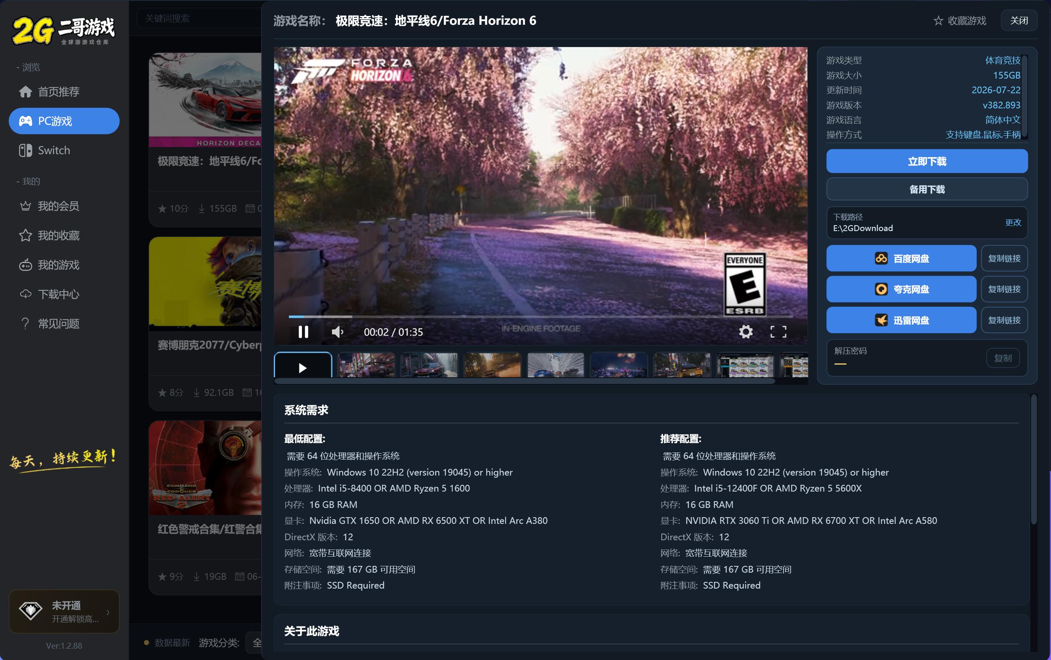Viewport: 1051px width, 660px height.
Task: Open the Switch games section
Action: (64, 150)
